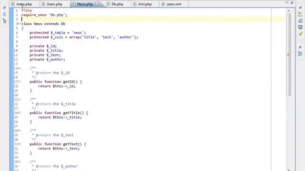The width and height of the screenshot is (305, 171).
Task: Collapse the comment fold at line 14
Action: coord(19,68)
